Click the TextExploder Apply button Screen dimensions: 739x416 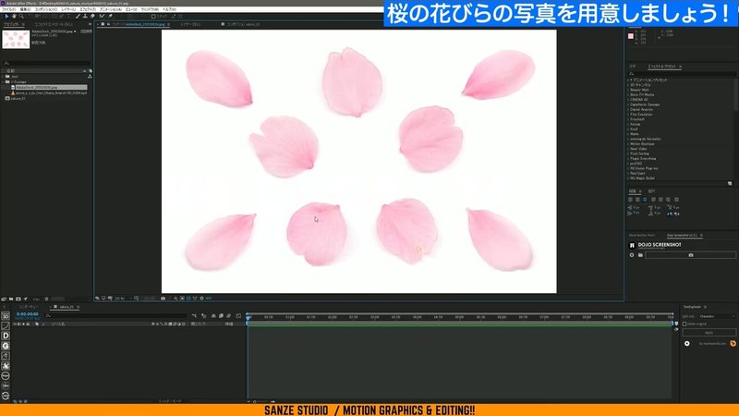(709, 332)
